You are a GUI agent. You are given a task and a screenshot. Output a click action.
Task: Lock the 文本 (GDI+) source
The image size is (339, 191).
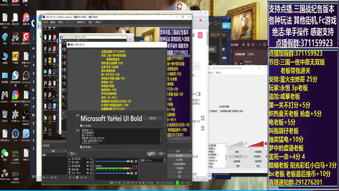(x=91, y=173)
